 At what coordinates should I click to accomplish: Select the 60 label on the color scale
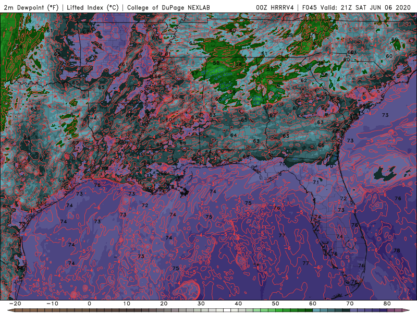click(x=313, y=304)
